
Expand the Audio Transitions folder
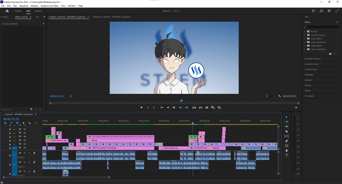click(x=305, y=42)
